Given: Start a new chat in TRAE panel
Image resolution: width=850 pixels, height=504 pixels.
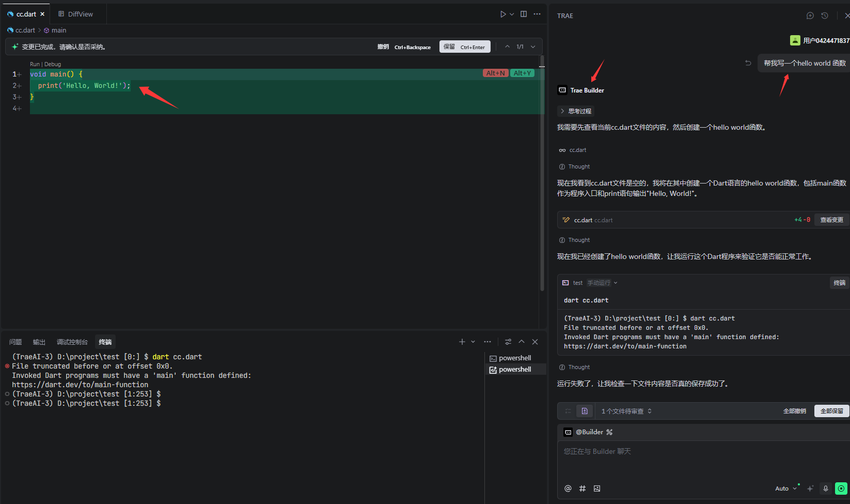Looking at the screenshot, I should tap(810, 16).
